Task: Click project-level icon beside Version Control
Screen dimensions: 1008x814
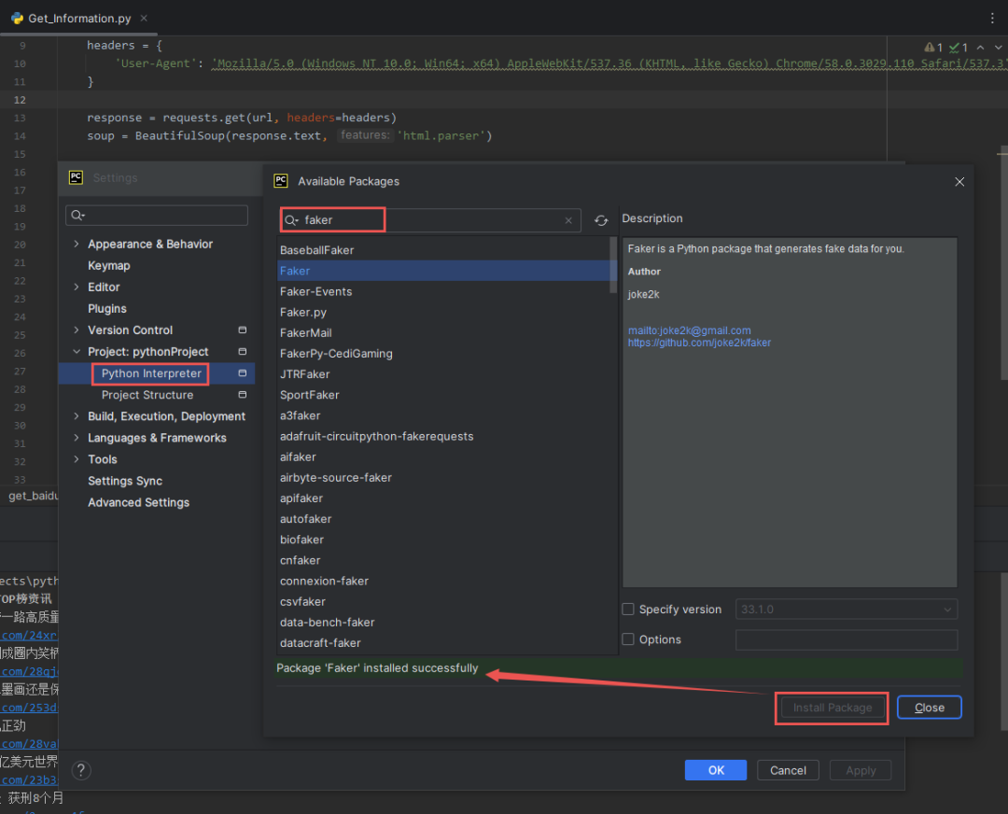Action: pyautogui.click(x=243, y=330)
